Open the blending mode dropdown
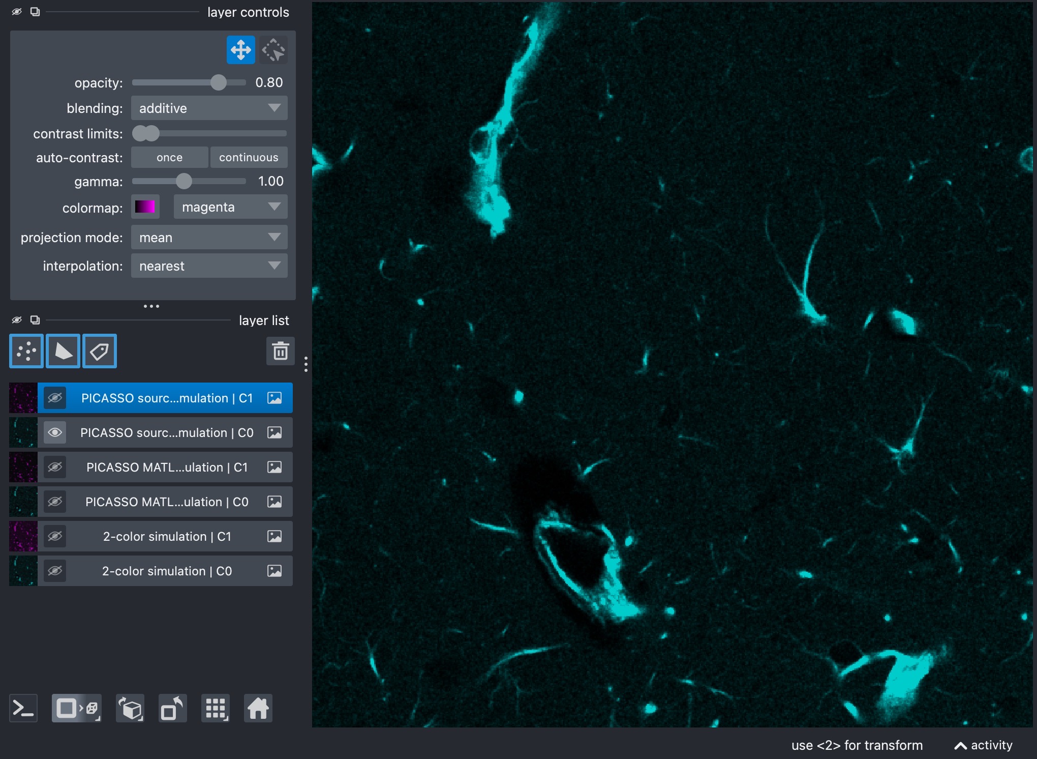The height and width of the screenshot is (759, 1037). (209, 108)
